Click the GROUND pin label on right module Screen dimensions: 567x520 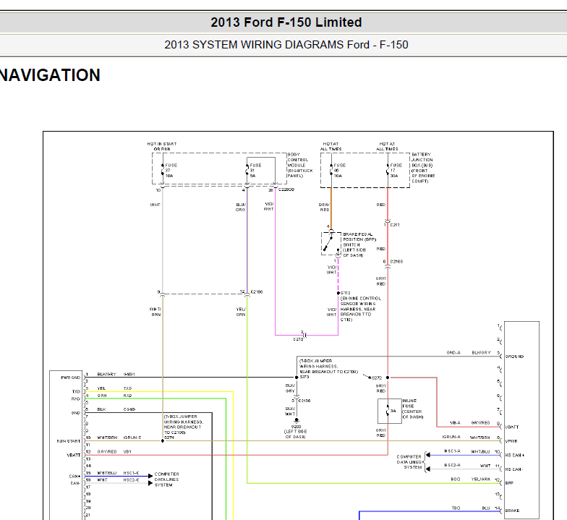tap(515, 357)
